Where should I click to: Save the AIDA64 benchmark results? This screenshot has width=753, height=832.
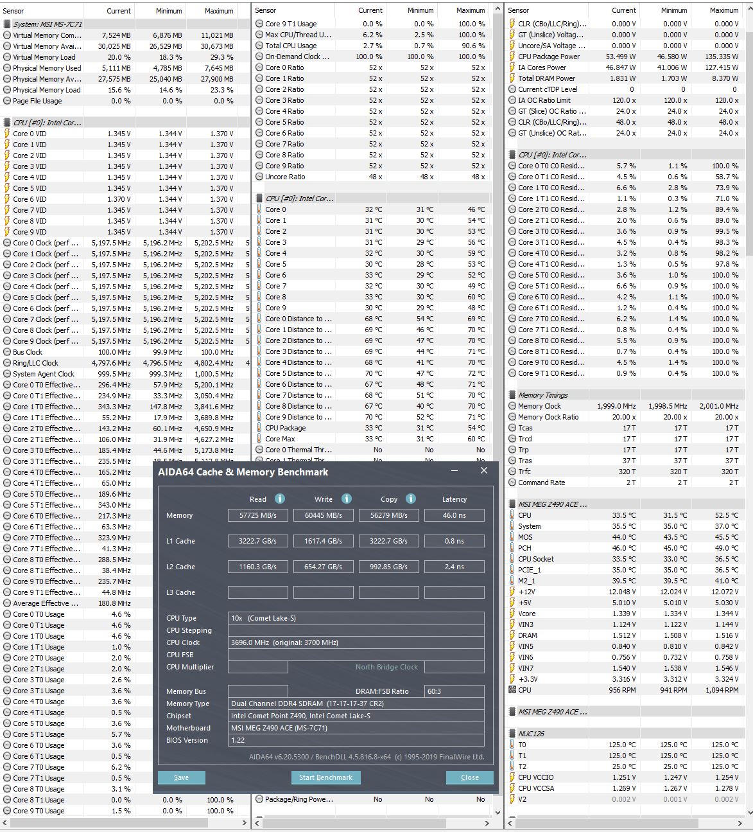click(182, 777)
